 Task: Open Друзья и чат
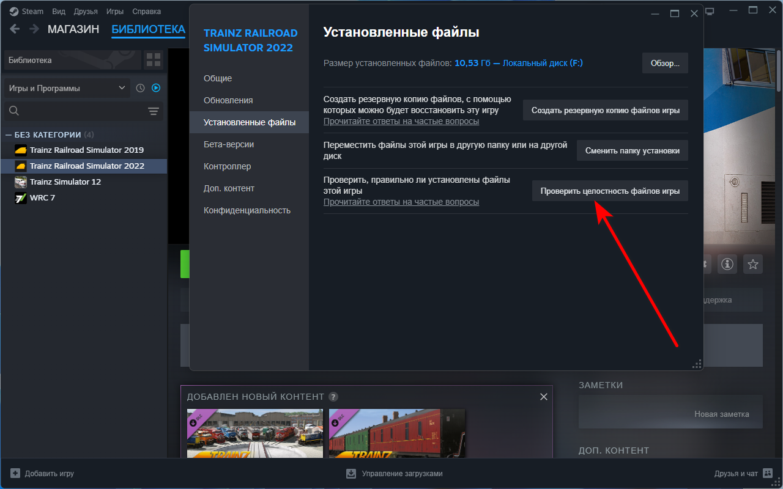(743, 474)
